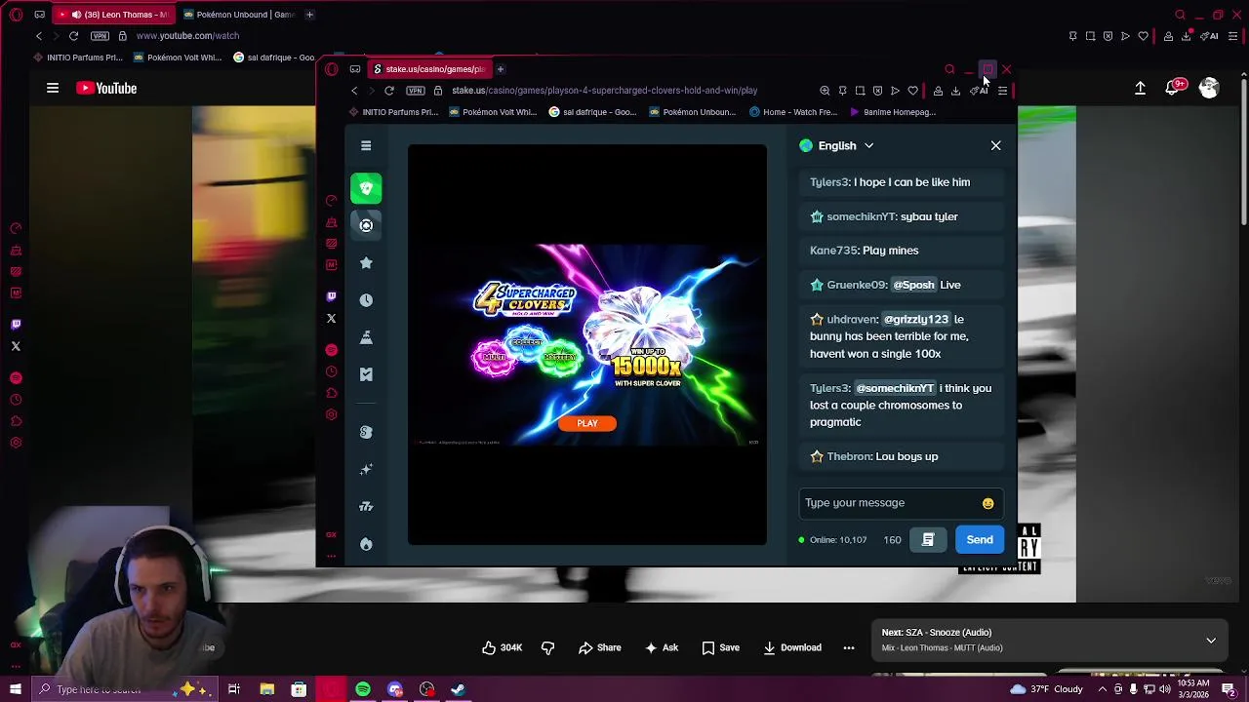Open Twitch in Stake window's Opera sidebar

(331, 296)
